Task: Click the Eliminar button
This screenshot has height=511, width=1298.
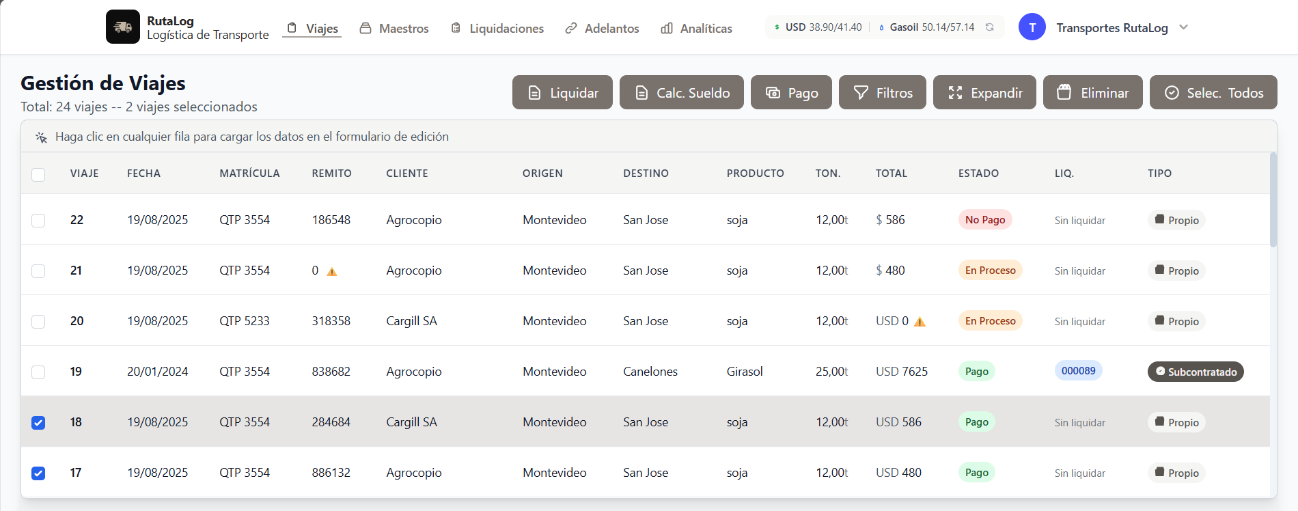Action: click(x=1093, y=92)
